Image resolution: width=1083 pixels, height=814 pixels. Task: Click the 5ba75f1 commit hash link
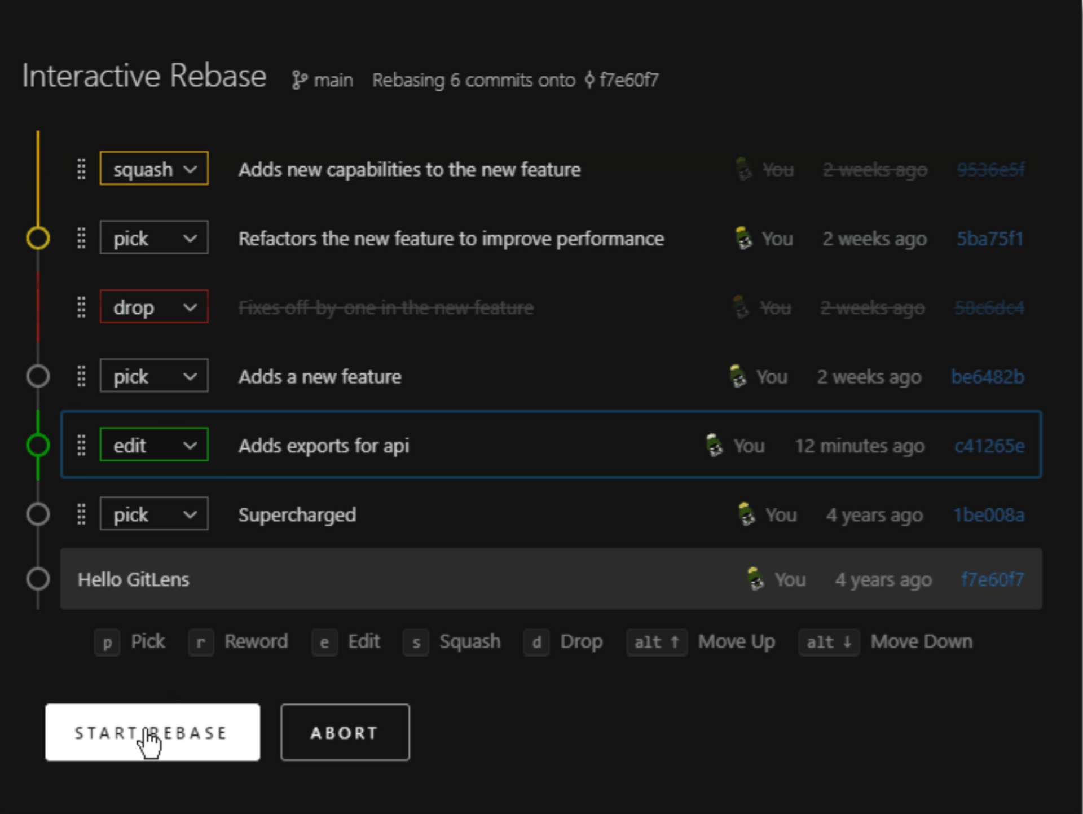coord(990,238)
